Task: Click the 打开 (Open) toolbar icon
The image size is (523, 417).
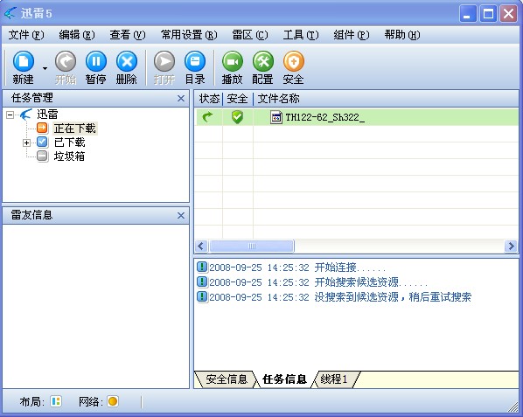Action: (x=164, y=62)
